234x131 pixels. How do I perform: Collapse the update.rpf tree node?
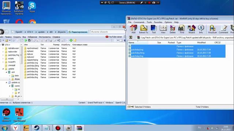click(x=7, y=83)
